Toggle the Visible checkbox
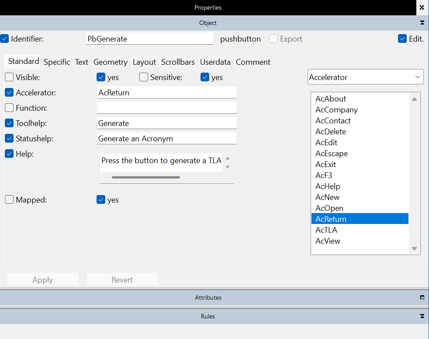The image size is (429, 339). pos(9,77)
